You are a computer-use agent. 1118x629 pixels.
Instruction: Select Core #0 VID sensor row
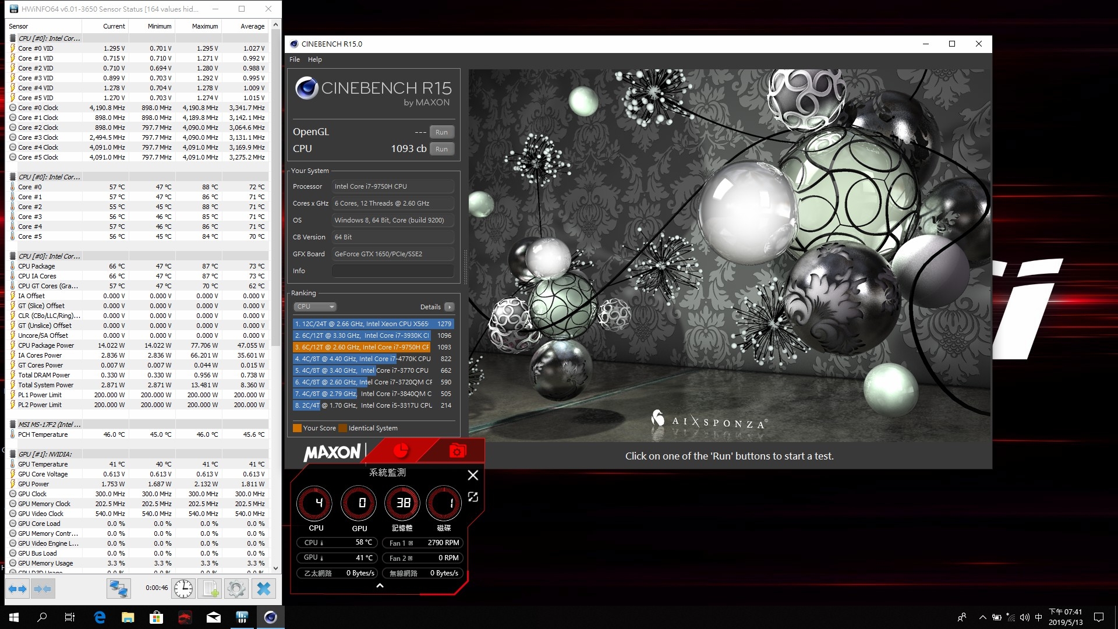coord(137,48)
